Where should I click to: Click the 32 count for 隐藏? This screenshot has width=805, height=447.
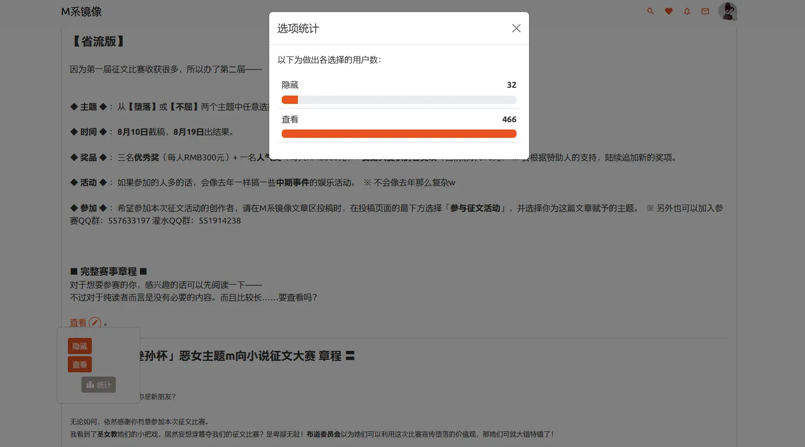511,85
